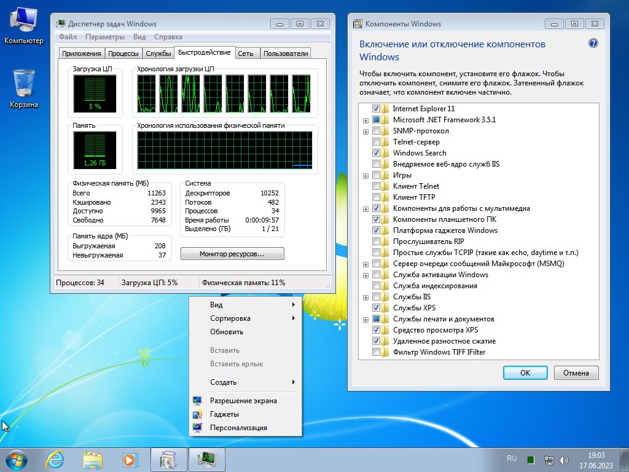Open the Users tab in Task Manager
This screenshot has height=472, width=629.
(x=286, y=53)
